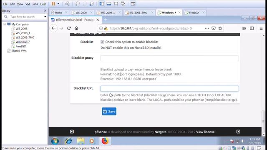Click the VMware pause VM button
267x150 pixels.
53,4
